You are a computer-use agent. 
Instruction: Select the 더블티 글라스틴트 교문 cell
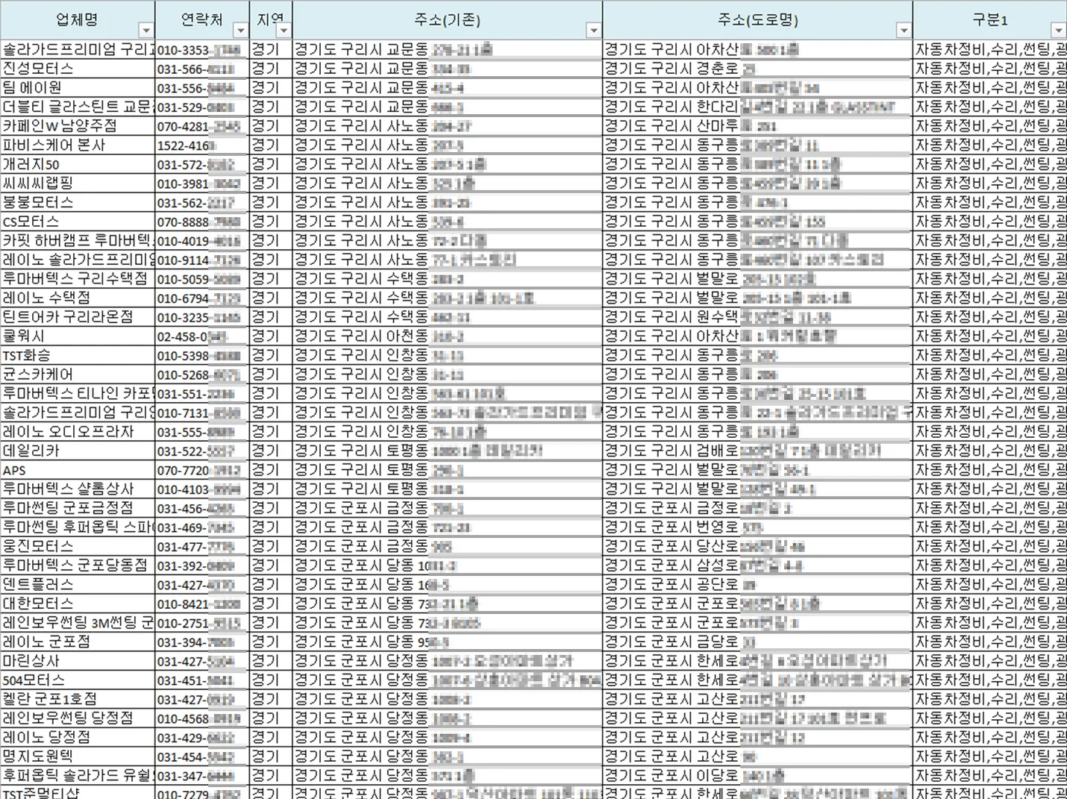point(78,107)
